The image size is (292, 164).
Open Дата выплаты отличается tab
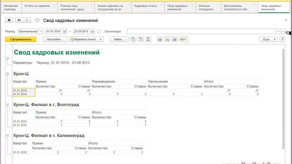(240, 7)
